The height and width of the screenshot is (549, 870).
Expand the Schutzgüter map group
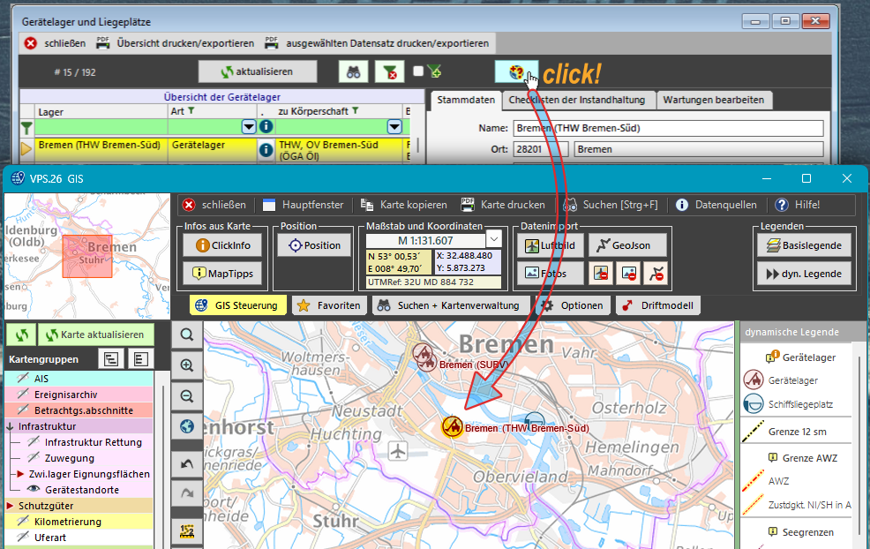(x=11, y=506)
